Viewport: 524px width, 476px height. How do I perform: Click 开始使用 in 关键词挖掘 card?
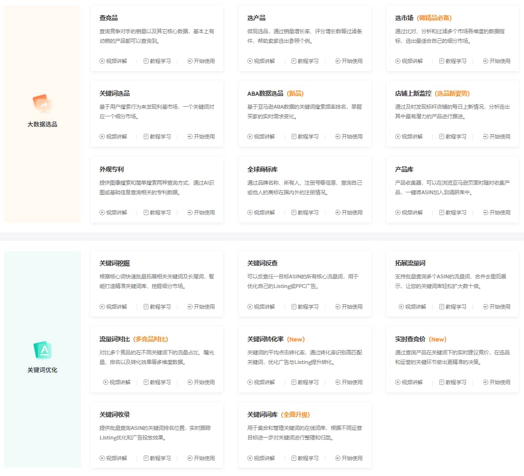[201, 307]
